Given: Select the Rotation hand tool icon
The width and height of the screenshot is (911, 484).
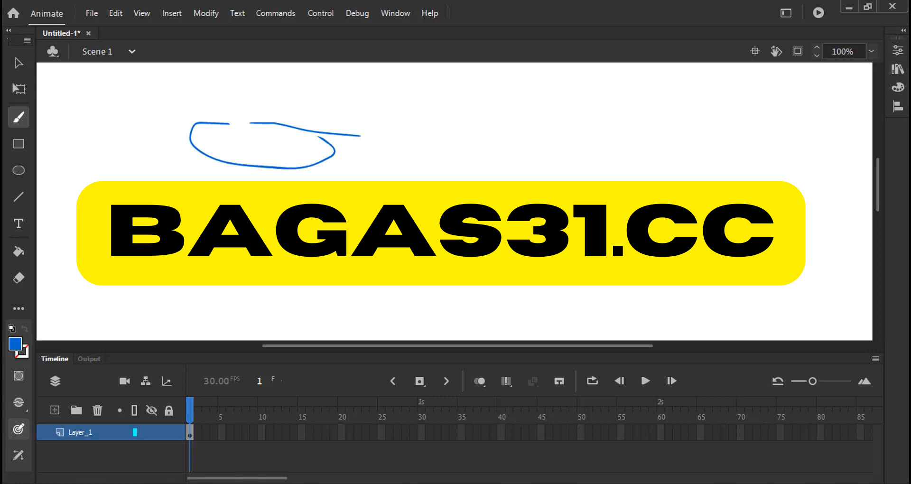Looking at the screenshot, I should pos(776,51).
